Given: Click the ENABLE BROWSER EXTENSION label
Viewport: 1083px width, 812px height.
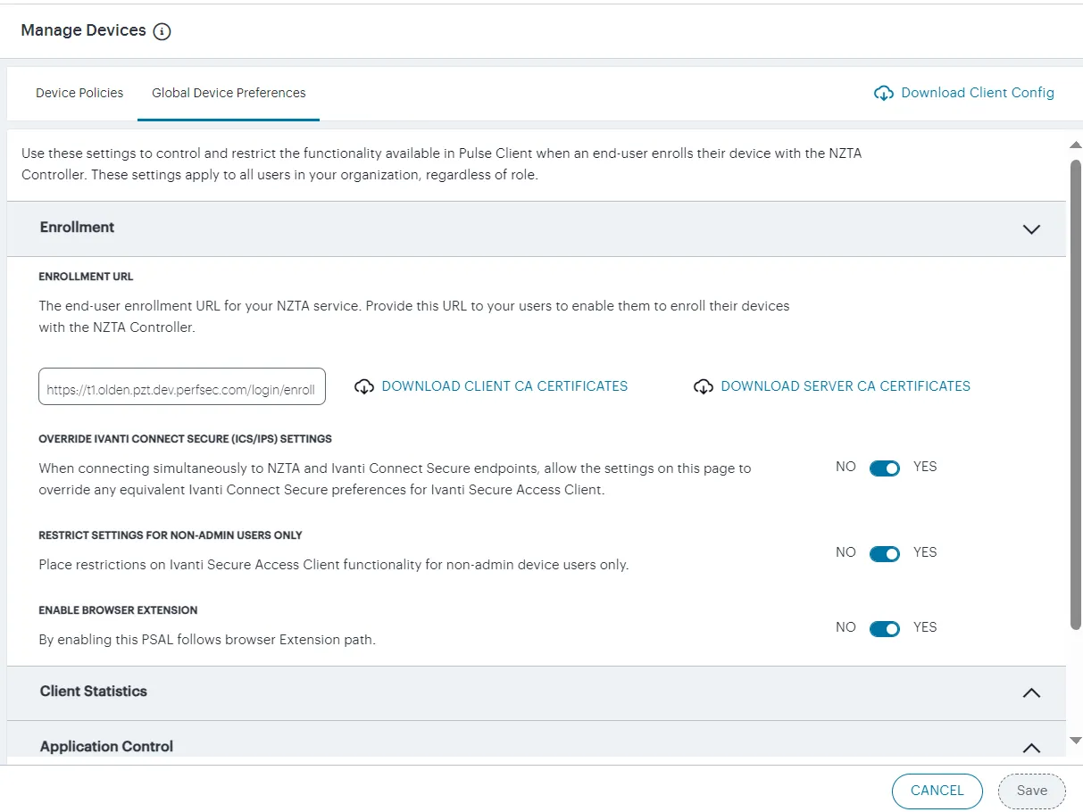Looking at the screenshot, I should point(118,610).
